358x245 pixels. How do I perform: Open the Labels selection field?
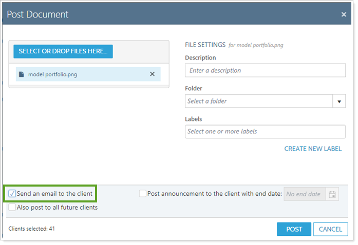point(265,132)
